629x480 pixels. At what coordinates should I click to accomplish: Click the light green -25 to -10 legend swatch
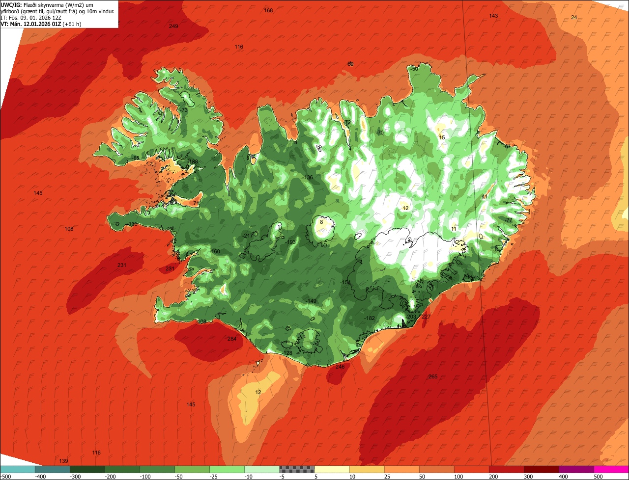(x=227, y=469)
